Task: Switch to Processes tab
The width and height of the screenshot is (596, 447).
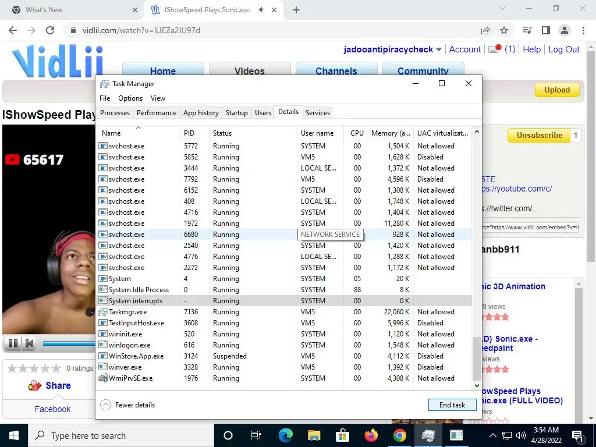Action: click(115, 112)
